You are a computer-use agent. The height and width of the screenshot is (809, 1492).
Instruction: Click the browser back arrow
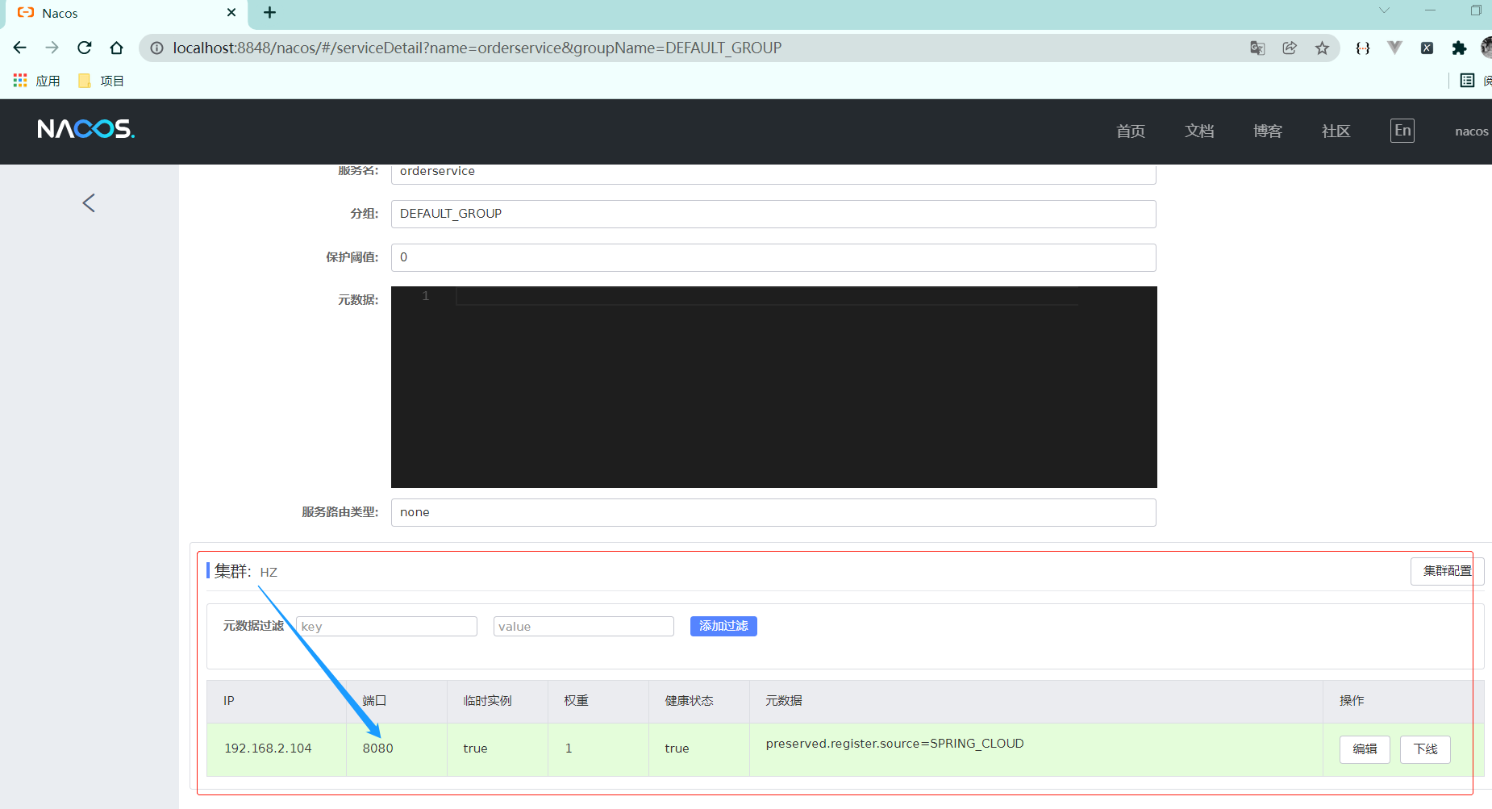20,48
